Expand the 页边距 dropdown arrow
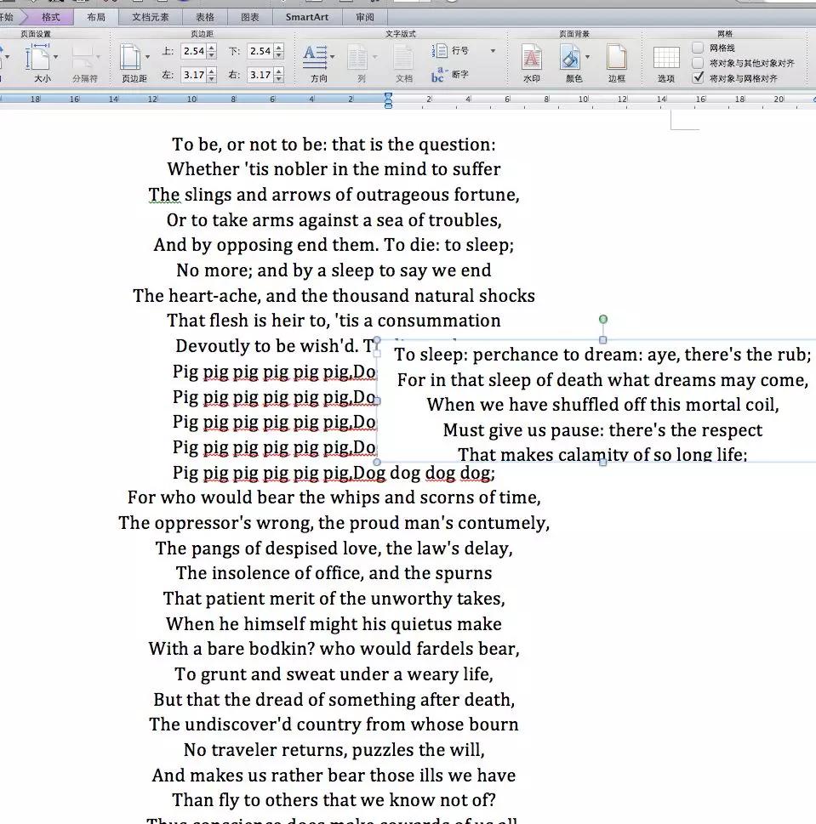Viewport: 816px width, 824px height. click(x=148, y=57)
